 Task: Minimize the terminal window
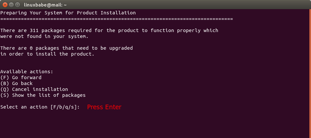coord(11,5)
